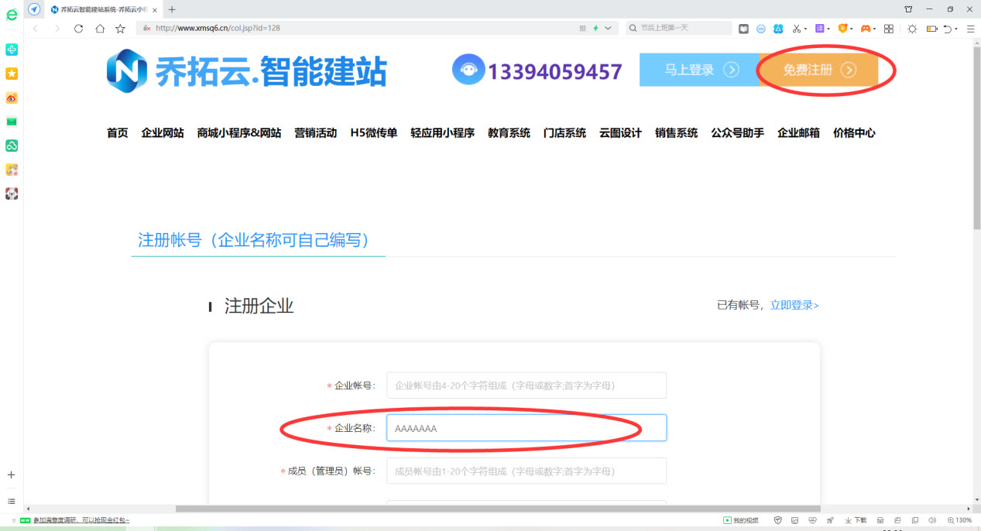Image resolution: width=981 pixels, height=531 pixels.
Task: Open the browser hamburger menu
Action: (970, 28)
